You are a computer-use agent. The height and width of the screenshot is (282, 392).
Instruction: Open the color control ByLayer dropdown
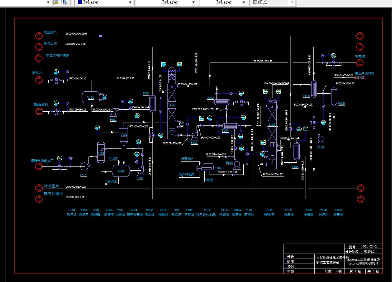130,2
